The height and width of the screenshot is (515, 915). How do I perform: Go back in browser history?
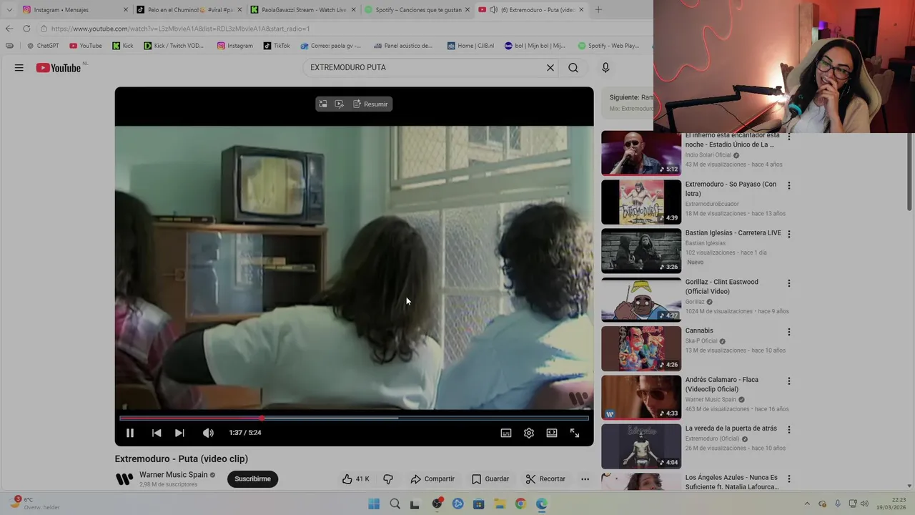coord(9,29)
